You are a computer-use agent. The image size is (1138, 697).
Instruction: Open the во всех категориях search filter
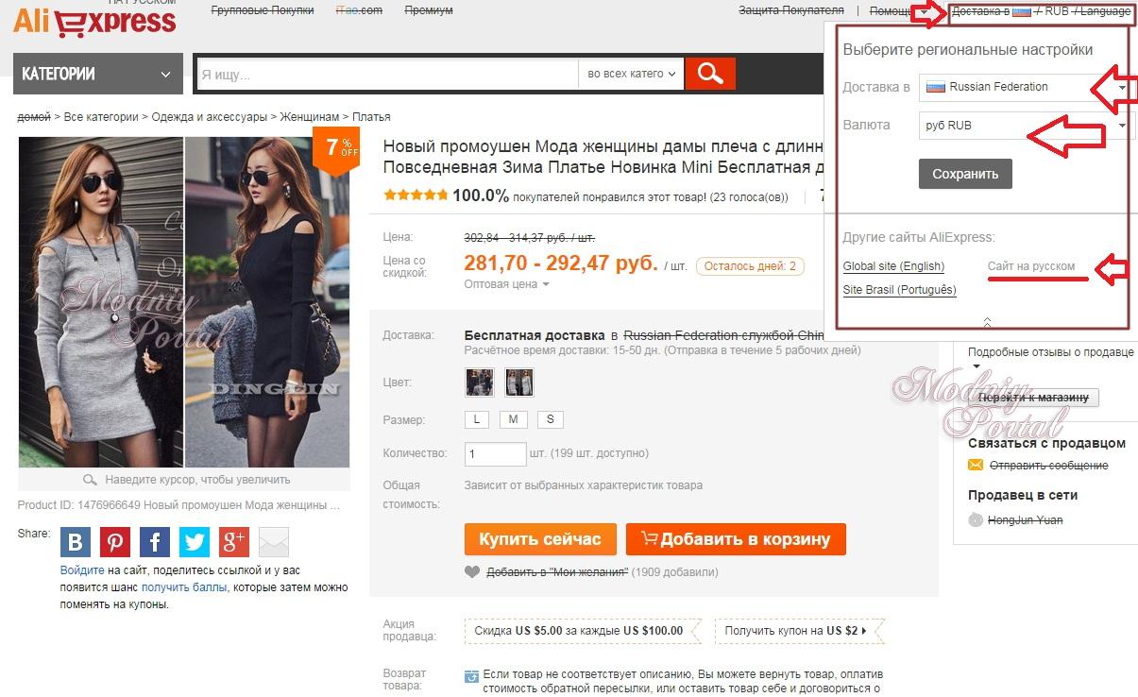click(631, 74)
